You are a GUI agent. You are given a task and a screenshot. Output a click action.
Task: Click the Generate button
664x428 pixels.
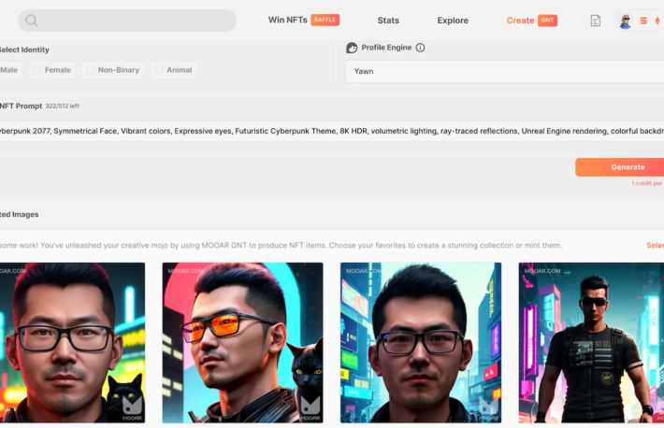click(x=619, y=167)
